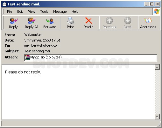Click the scrollbar up arrow in message body
The height and width of the screenshot is (128, 162).
157,67
